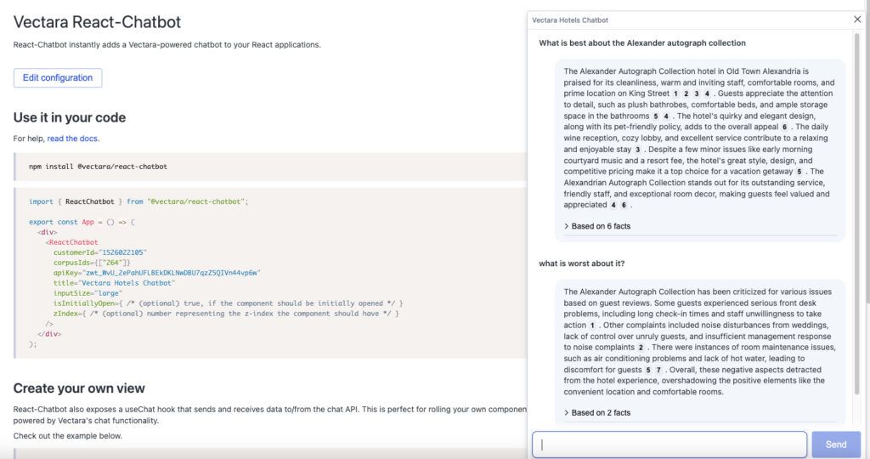Viewport: 870px width, 459px height.
Task: Focus the chat message input field
Action: [669, 445]
